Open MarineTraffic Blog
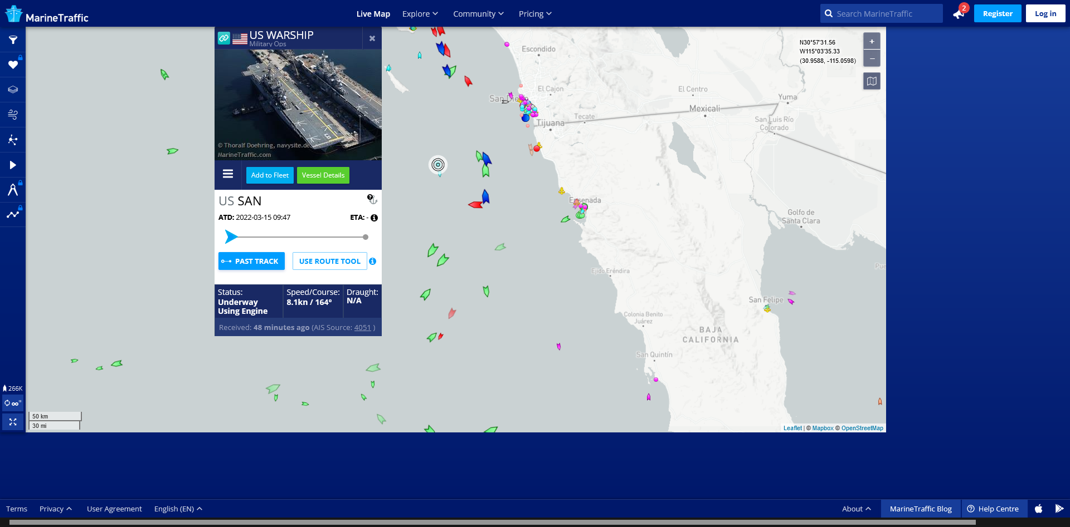1070x527 pixels. tap(921, 509)
